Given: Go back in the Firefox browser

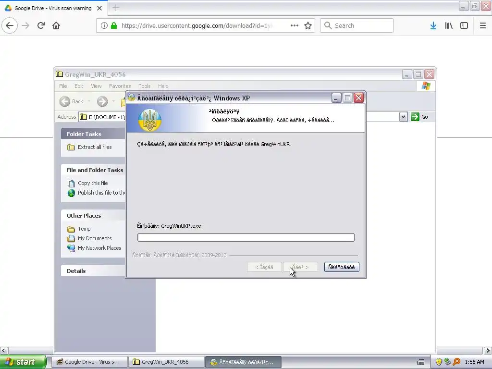Looking at the screenshot, I should pos(10,25).
